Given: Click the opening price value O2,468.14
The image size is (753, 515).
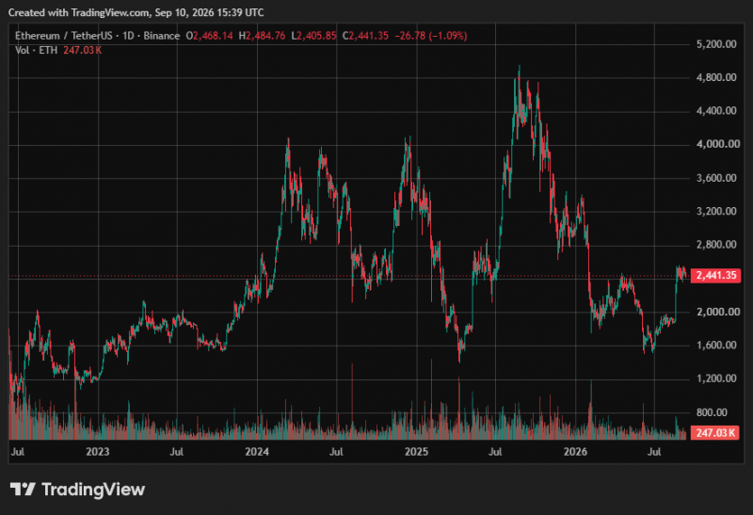Looking at the screenshot, I should pos(209,36).
